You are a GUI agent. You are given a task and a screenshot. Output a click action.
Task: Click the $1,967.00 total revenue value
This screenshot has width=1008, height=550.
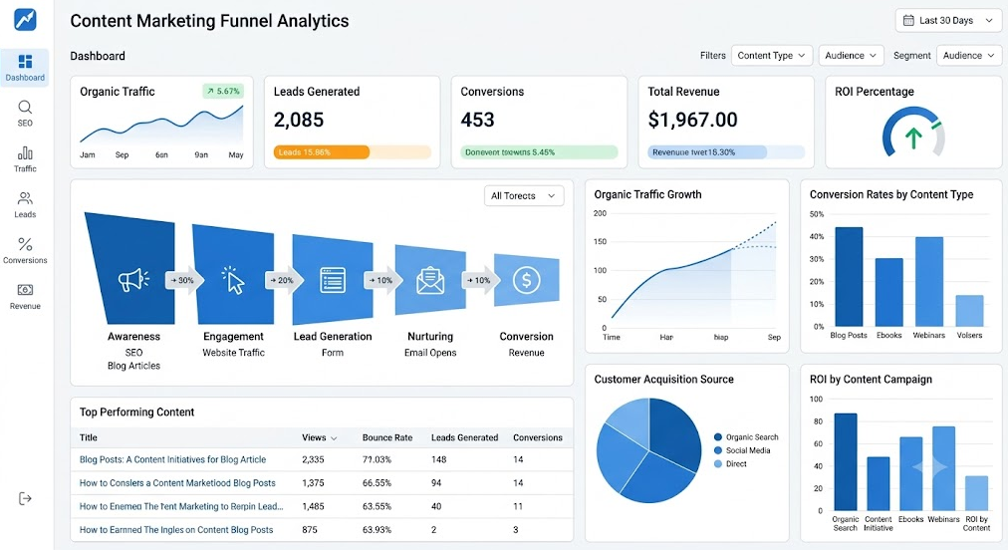click(x=692, y=120)
